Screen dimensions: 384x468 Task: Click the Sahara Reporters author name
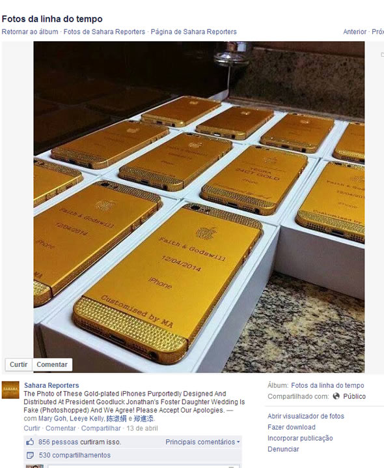[x=51, y=385]
